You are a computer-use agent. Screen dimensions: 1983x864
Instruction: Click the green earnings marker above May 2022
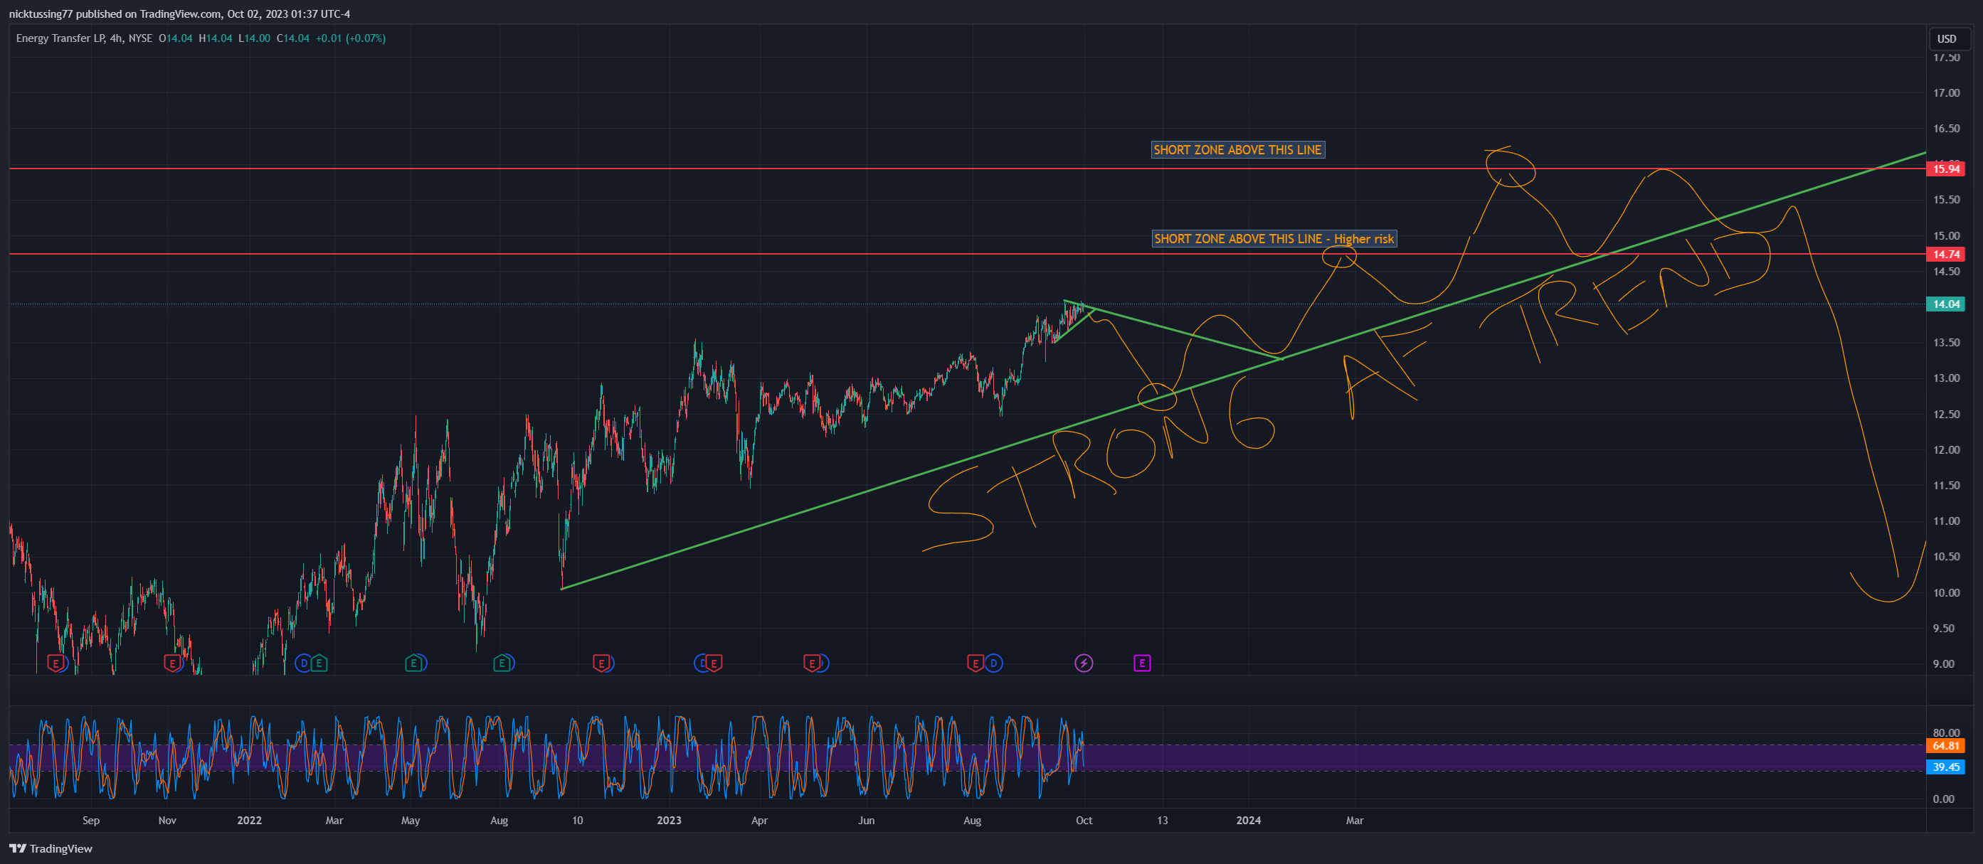414,663
